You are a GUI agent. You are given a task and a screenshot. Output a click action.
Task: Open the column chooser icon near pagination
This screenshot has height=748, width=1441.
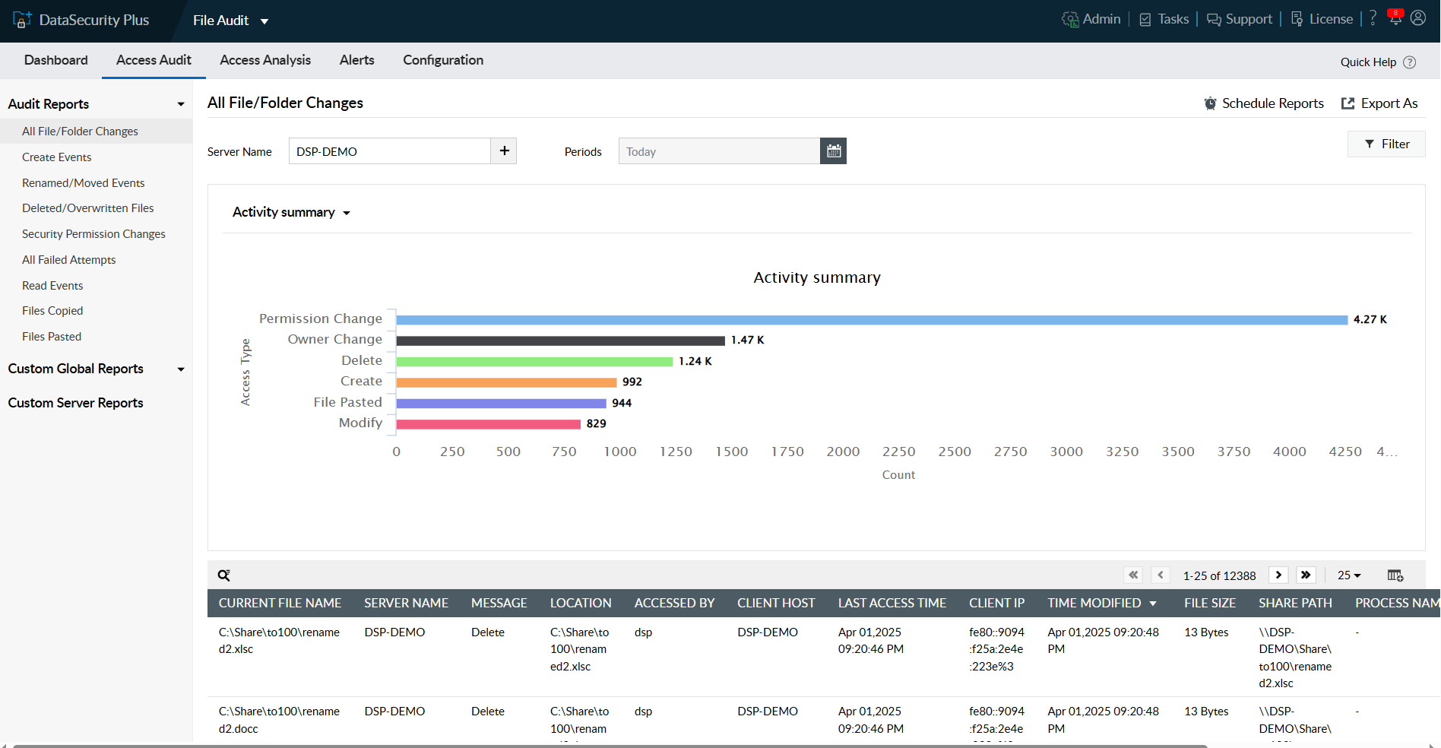tap(1395, 575)
